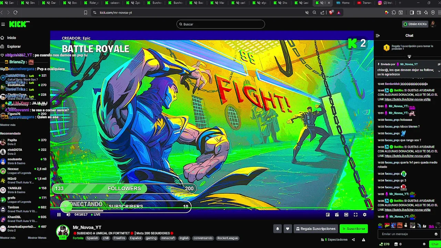This screenshot has height=248, width=441.
Task: Open the Kick hamburger menu
Action: point(3,24)
